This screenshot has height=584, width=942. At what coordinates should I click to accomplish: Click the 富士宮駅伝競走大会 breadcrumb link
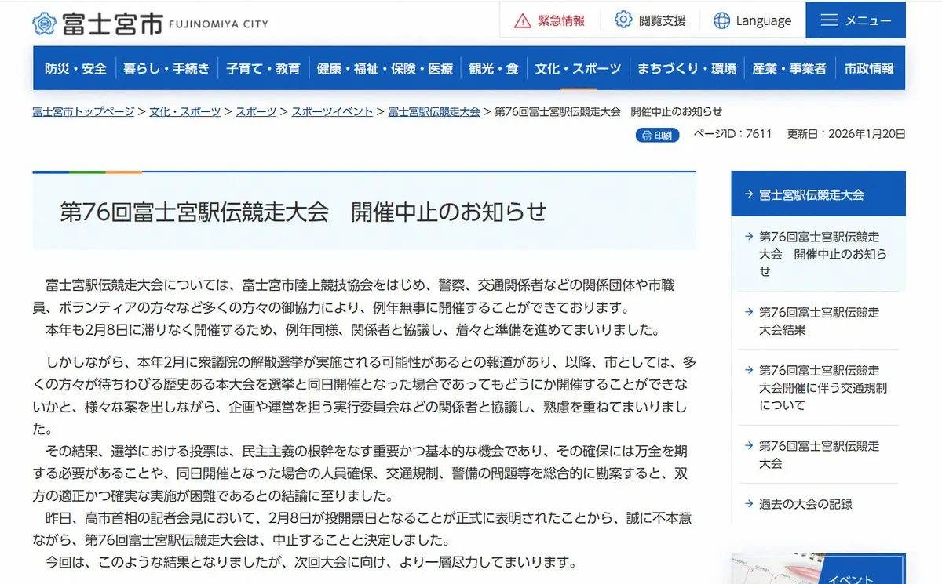tap(433, 111)
